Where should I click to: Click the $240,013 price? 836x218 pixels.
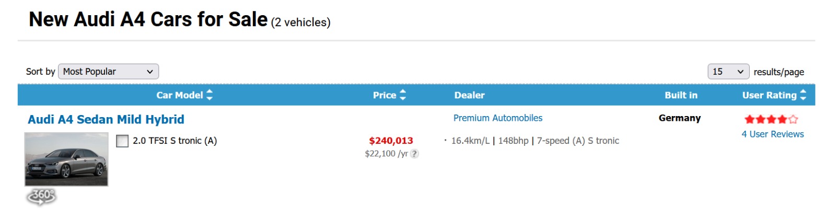391,141
